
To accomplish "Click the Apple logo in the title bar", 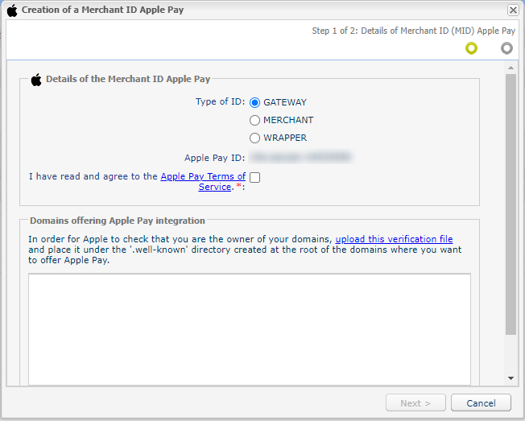I will tap(12, 10).
